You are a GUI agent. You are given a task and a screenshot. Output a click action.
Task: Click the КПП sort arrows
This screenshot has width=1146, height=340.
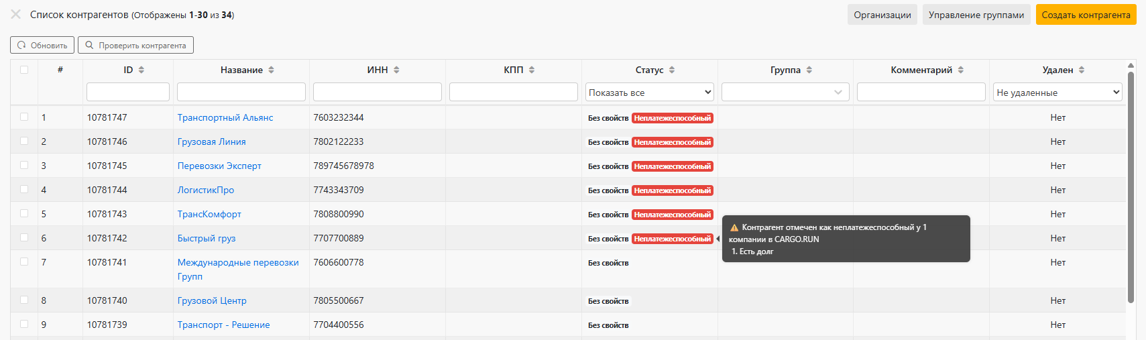pos(532,70)
